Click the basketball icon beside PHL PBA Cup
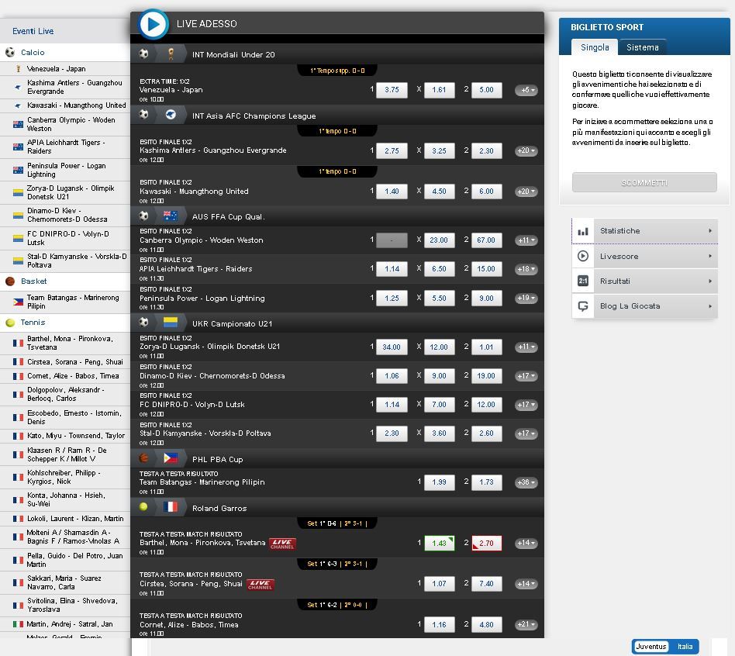The width and height of the screenshot is (735, 656). point(143,457)
